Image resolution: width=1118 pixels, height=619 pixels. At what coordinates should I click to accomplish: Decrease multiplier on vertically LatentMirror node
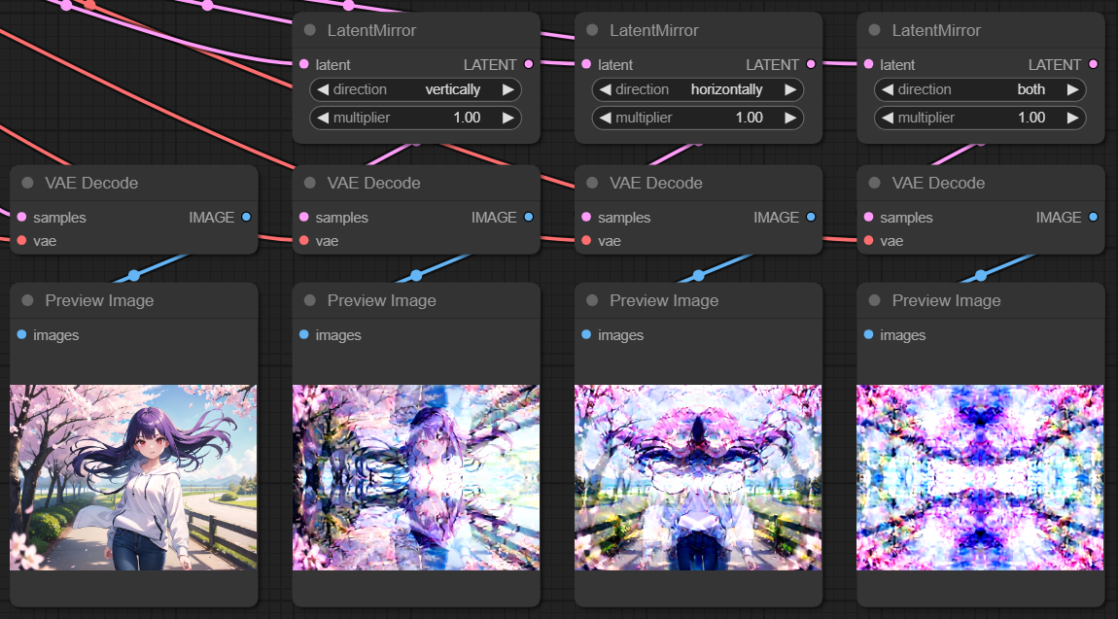tap(323, 118)
